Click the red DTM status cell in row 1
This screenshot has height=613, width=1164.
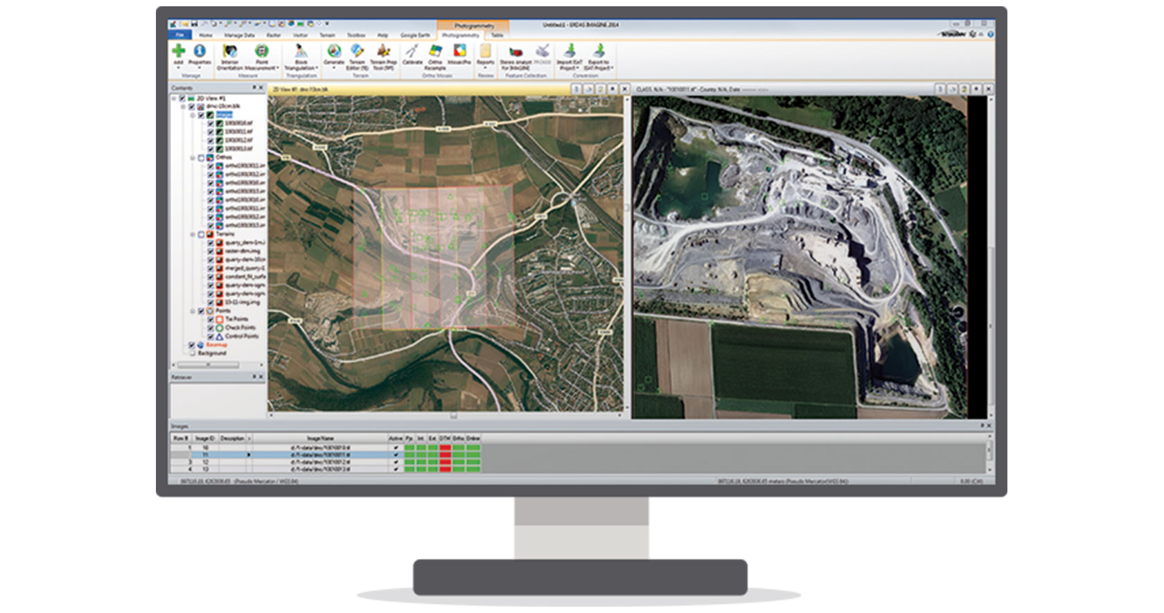click(x=445, y=447)
